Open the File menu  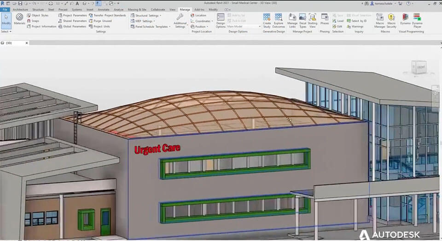pos(5,9)
